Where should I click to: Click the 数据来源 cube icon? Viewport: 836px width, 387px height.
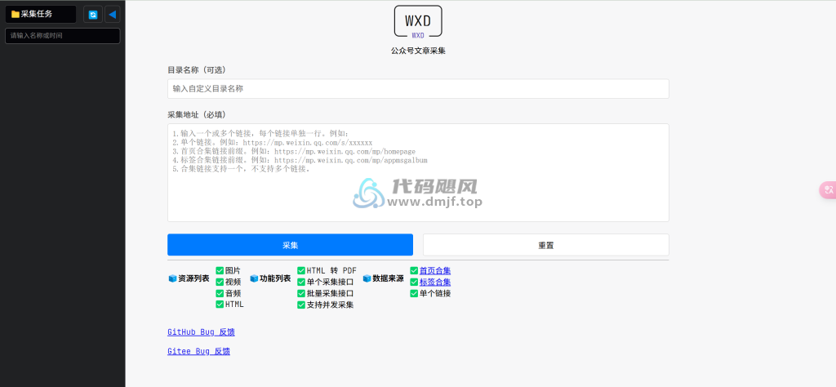click(367, 278)
